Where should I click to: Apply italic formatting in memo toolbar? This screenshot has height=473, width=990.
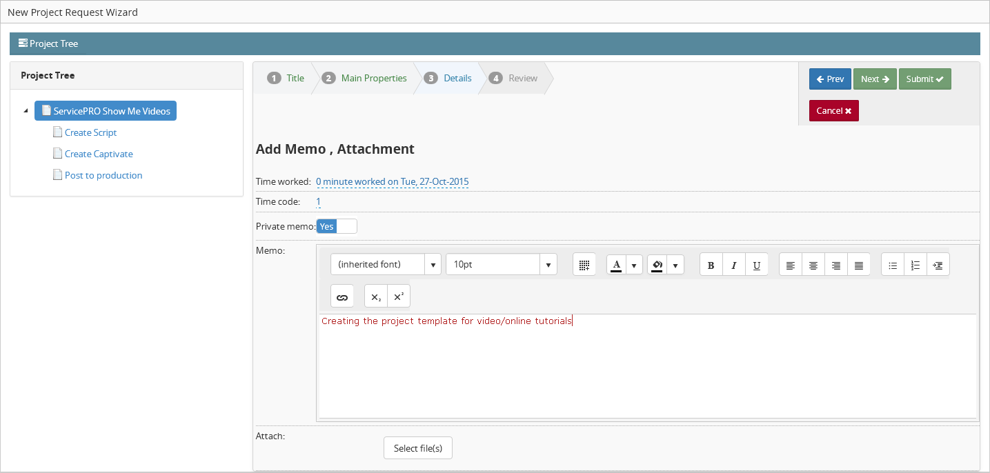click(734, 265)
